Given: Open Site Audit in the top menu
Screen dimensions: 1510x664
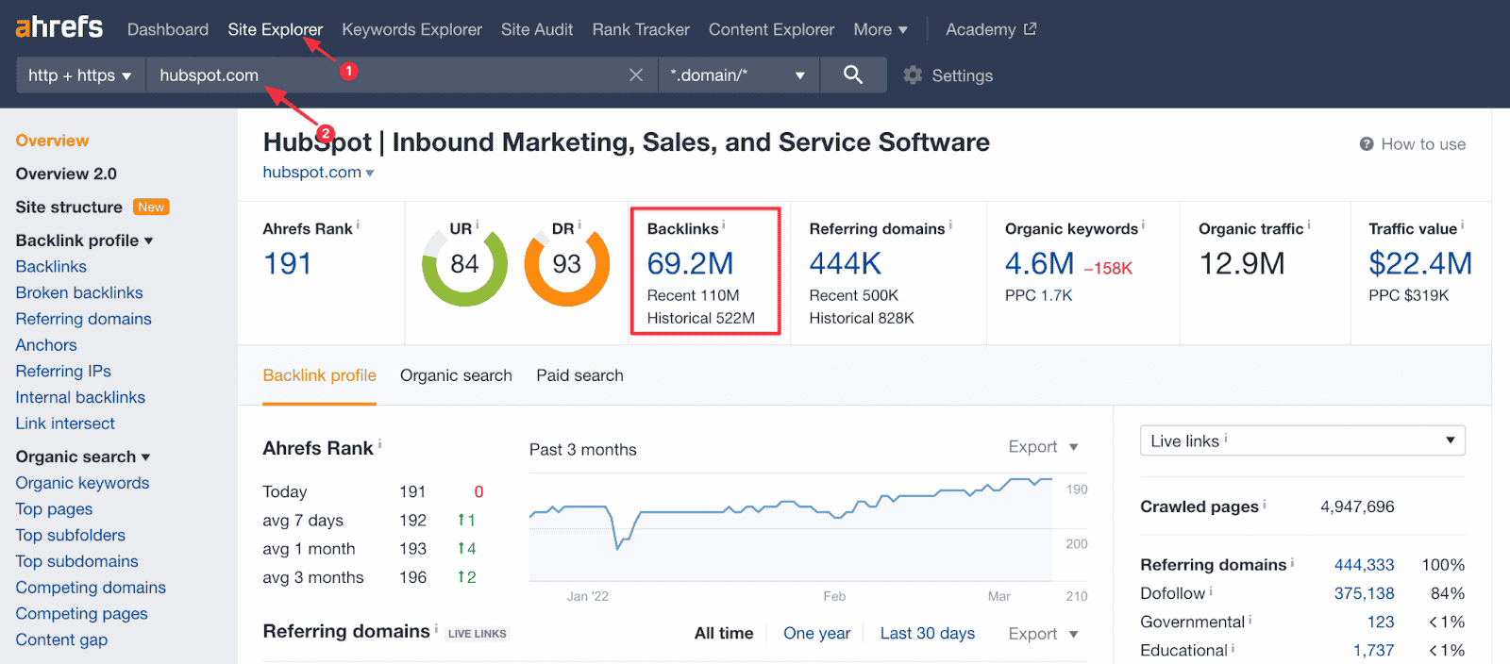Looking at the screenshot, I should tap(537, 29).
